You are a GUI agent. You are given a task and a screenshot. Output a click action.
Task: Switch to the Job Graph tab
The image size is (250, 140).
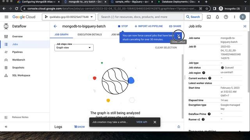[x=61, y=35]
